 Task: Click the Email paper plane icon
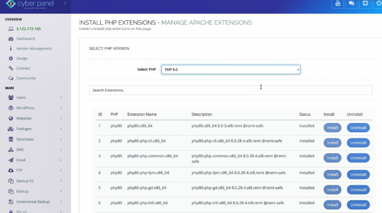pos(11,160)
